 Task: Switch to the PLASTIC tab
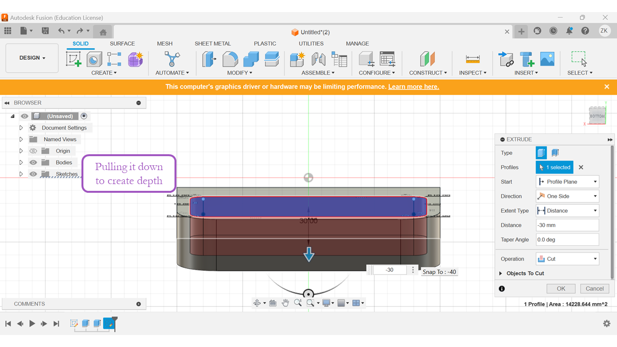point(265,43)
